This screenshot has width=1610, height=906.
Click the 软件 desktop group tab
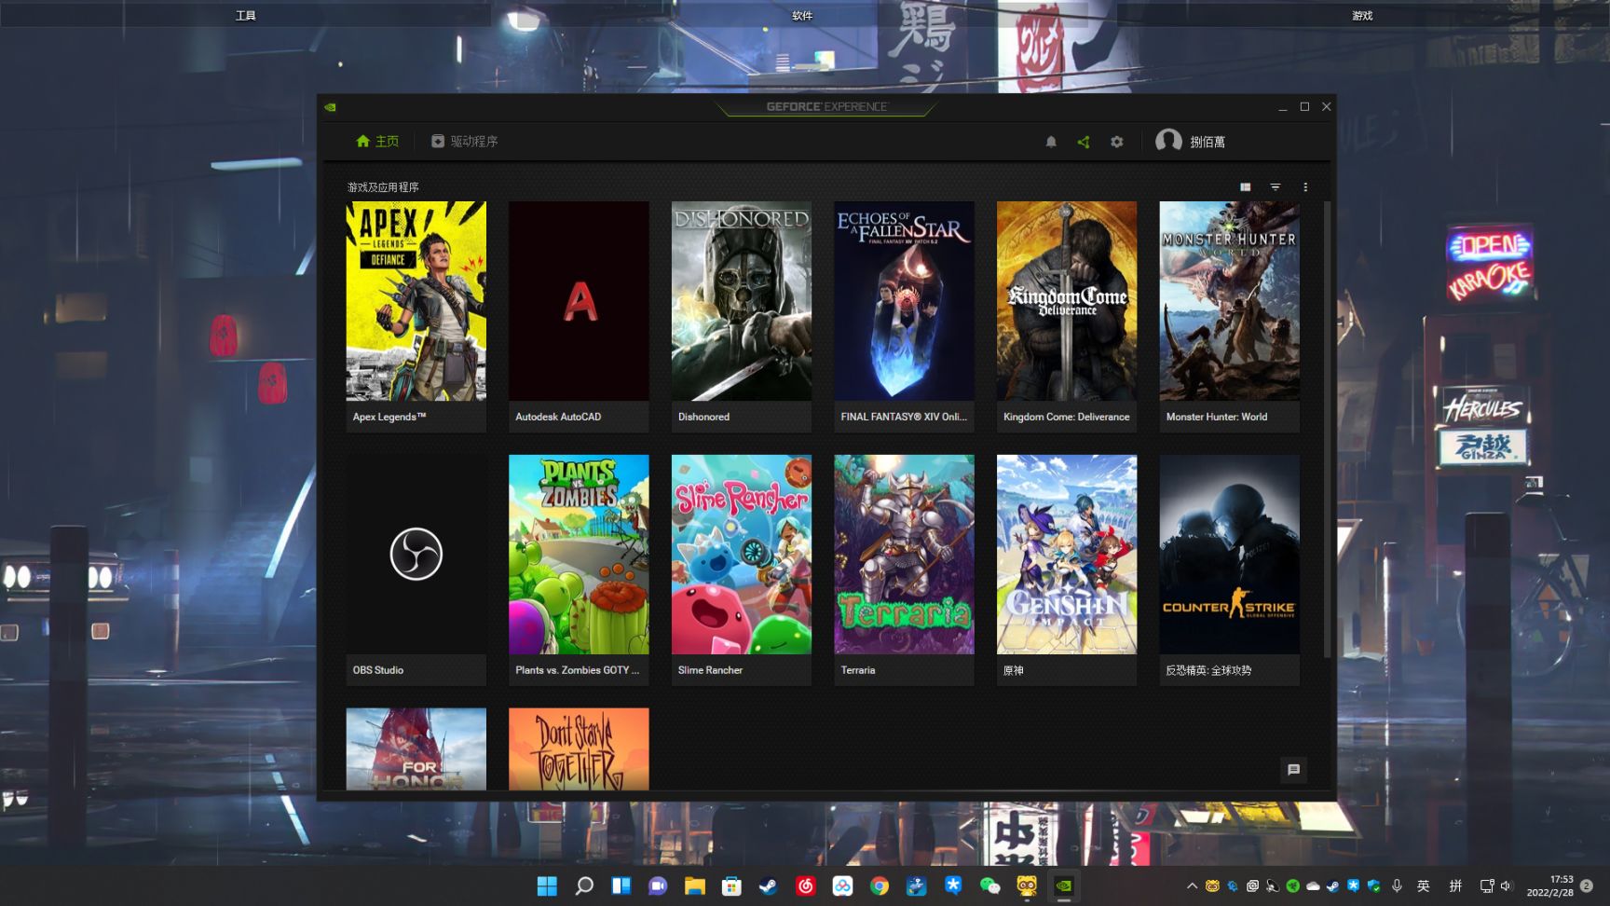click(802, 15)
